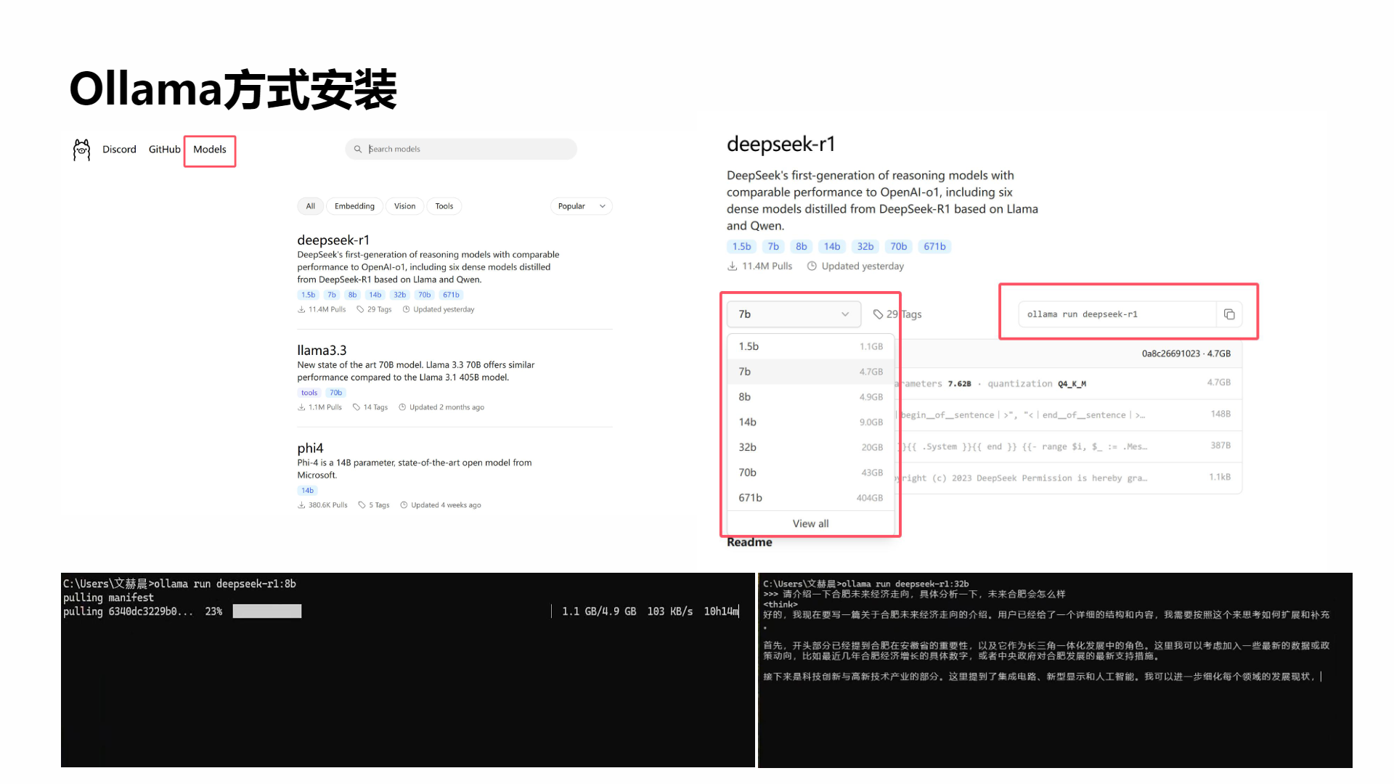The image size is (1394, 784).
Task: Click the search magnifier icon
Action: [x=357, y=149]
